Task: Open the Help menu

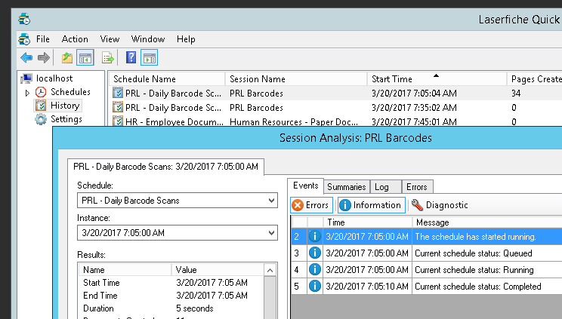Action: pos(186,39)
